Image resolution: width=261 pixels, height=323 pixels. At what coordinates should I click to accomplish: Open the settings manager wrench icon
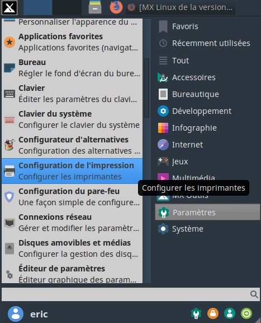click(196, 313)
